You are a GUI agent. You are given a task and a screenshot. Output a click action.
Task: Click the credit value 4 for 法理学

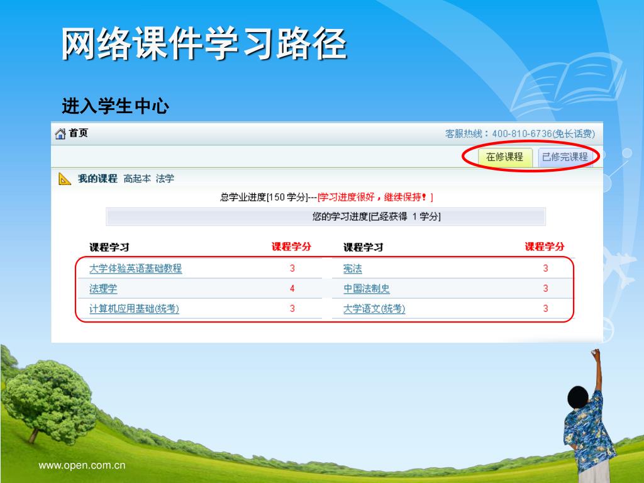click(x=292, y=288)
